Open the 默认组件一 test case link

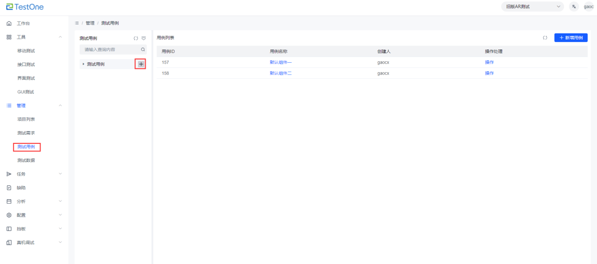pos(280,62)
